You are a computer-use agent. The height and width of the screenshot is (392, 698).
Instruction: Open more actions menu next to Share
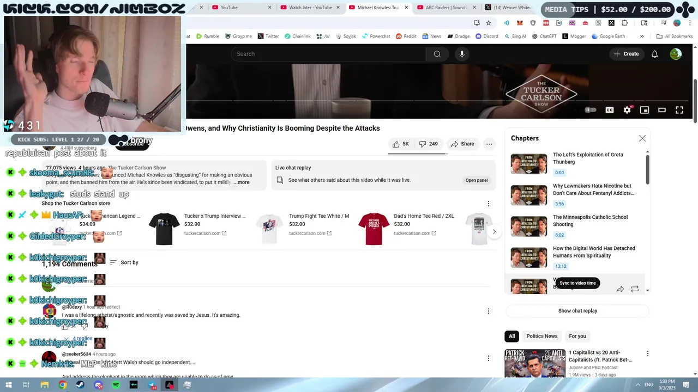[489, 144]
